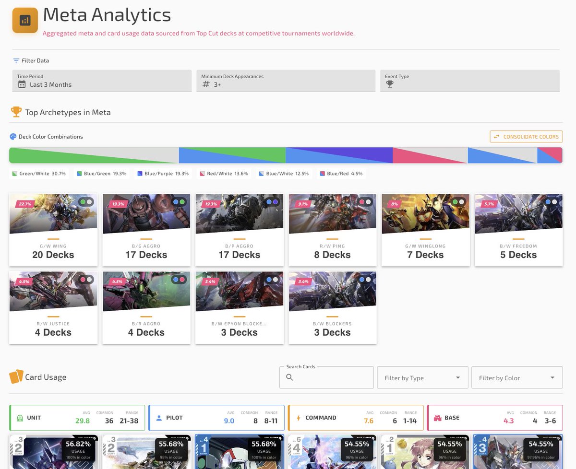
Task: Click the orange trophy icon beside Top Archetypes
Action: coord(16,112)
